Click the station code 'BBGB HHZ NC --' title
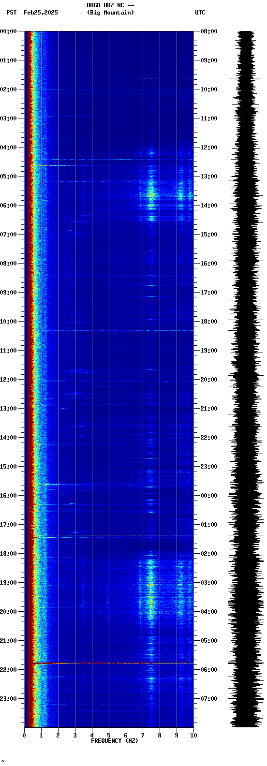The height and width of the screenshot is (766, 267). click(110, 5)
